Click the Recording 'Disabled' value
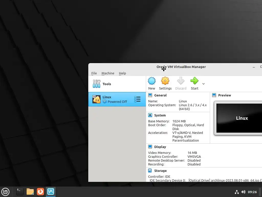262x197 pixels. (194, 164)
